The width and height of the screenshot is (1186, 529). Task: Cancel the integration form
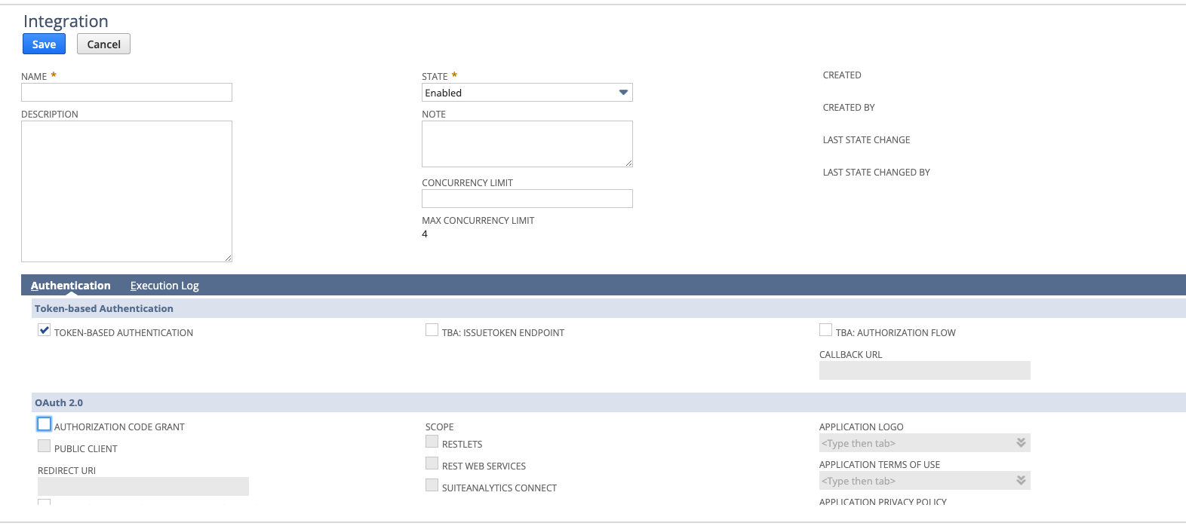pos(103,44)
